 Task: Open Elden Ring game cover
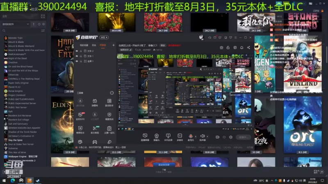click(x=62, y=125)
